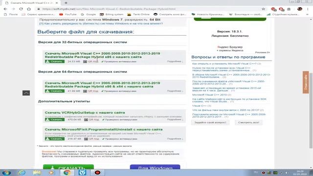Open the media player taskbar icon

pyautogui.click(x=51, y=173)
